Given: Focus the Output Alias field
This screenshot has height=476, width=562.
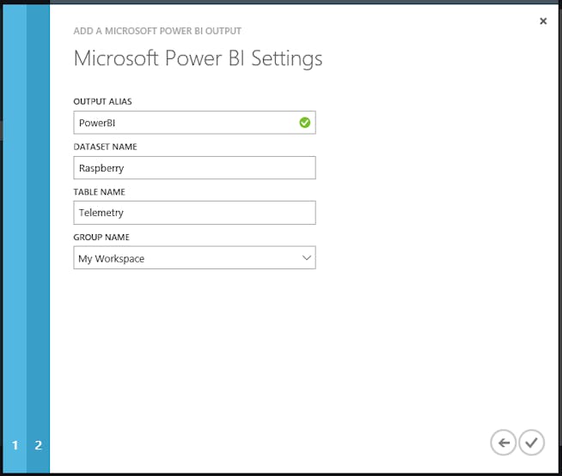Looking at the screenshot, I should point(194,123).
